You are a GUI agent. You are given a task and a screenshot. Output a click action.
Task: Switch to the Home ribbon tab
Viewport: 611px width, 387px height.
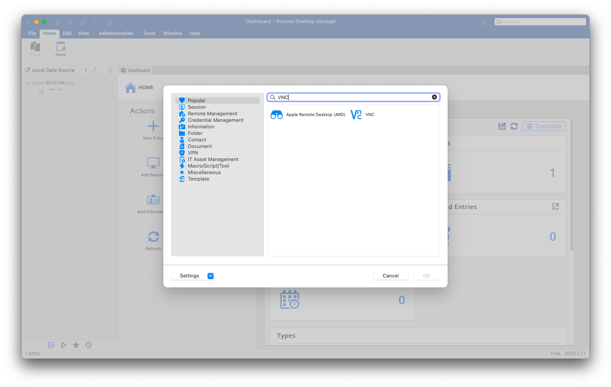coord(50,33)
